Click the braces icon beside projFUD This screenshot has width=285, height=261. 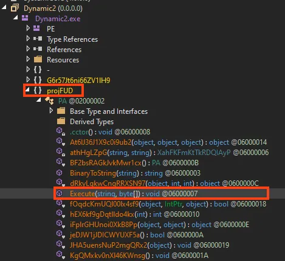(38, 90)
